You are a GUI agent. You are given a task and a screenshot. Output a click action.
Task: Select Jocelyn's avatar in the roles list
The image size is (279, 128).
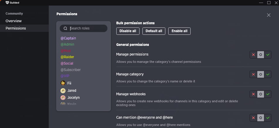pos(63,98)
